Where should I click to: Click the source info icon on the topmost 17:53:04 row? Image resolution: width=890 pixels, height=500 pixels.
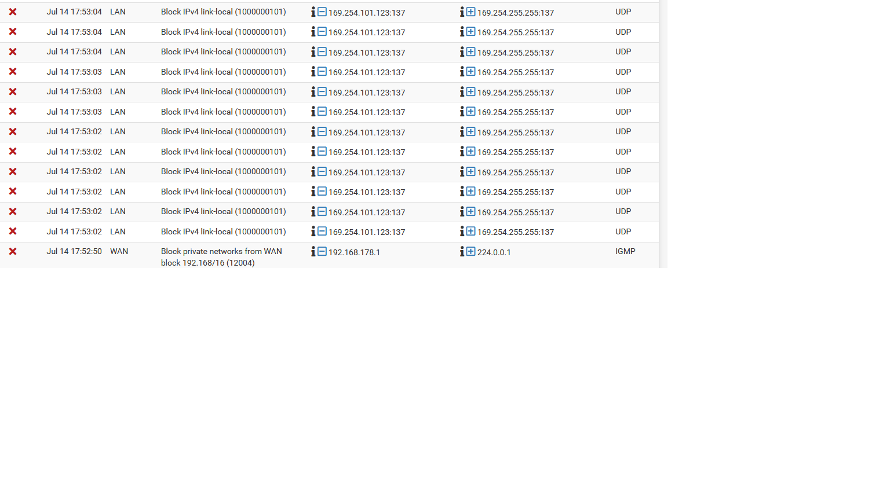coord(313,12)
